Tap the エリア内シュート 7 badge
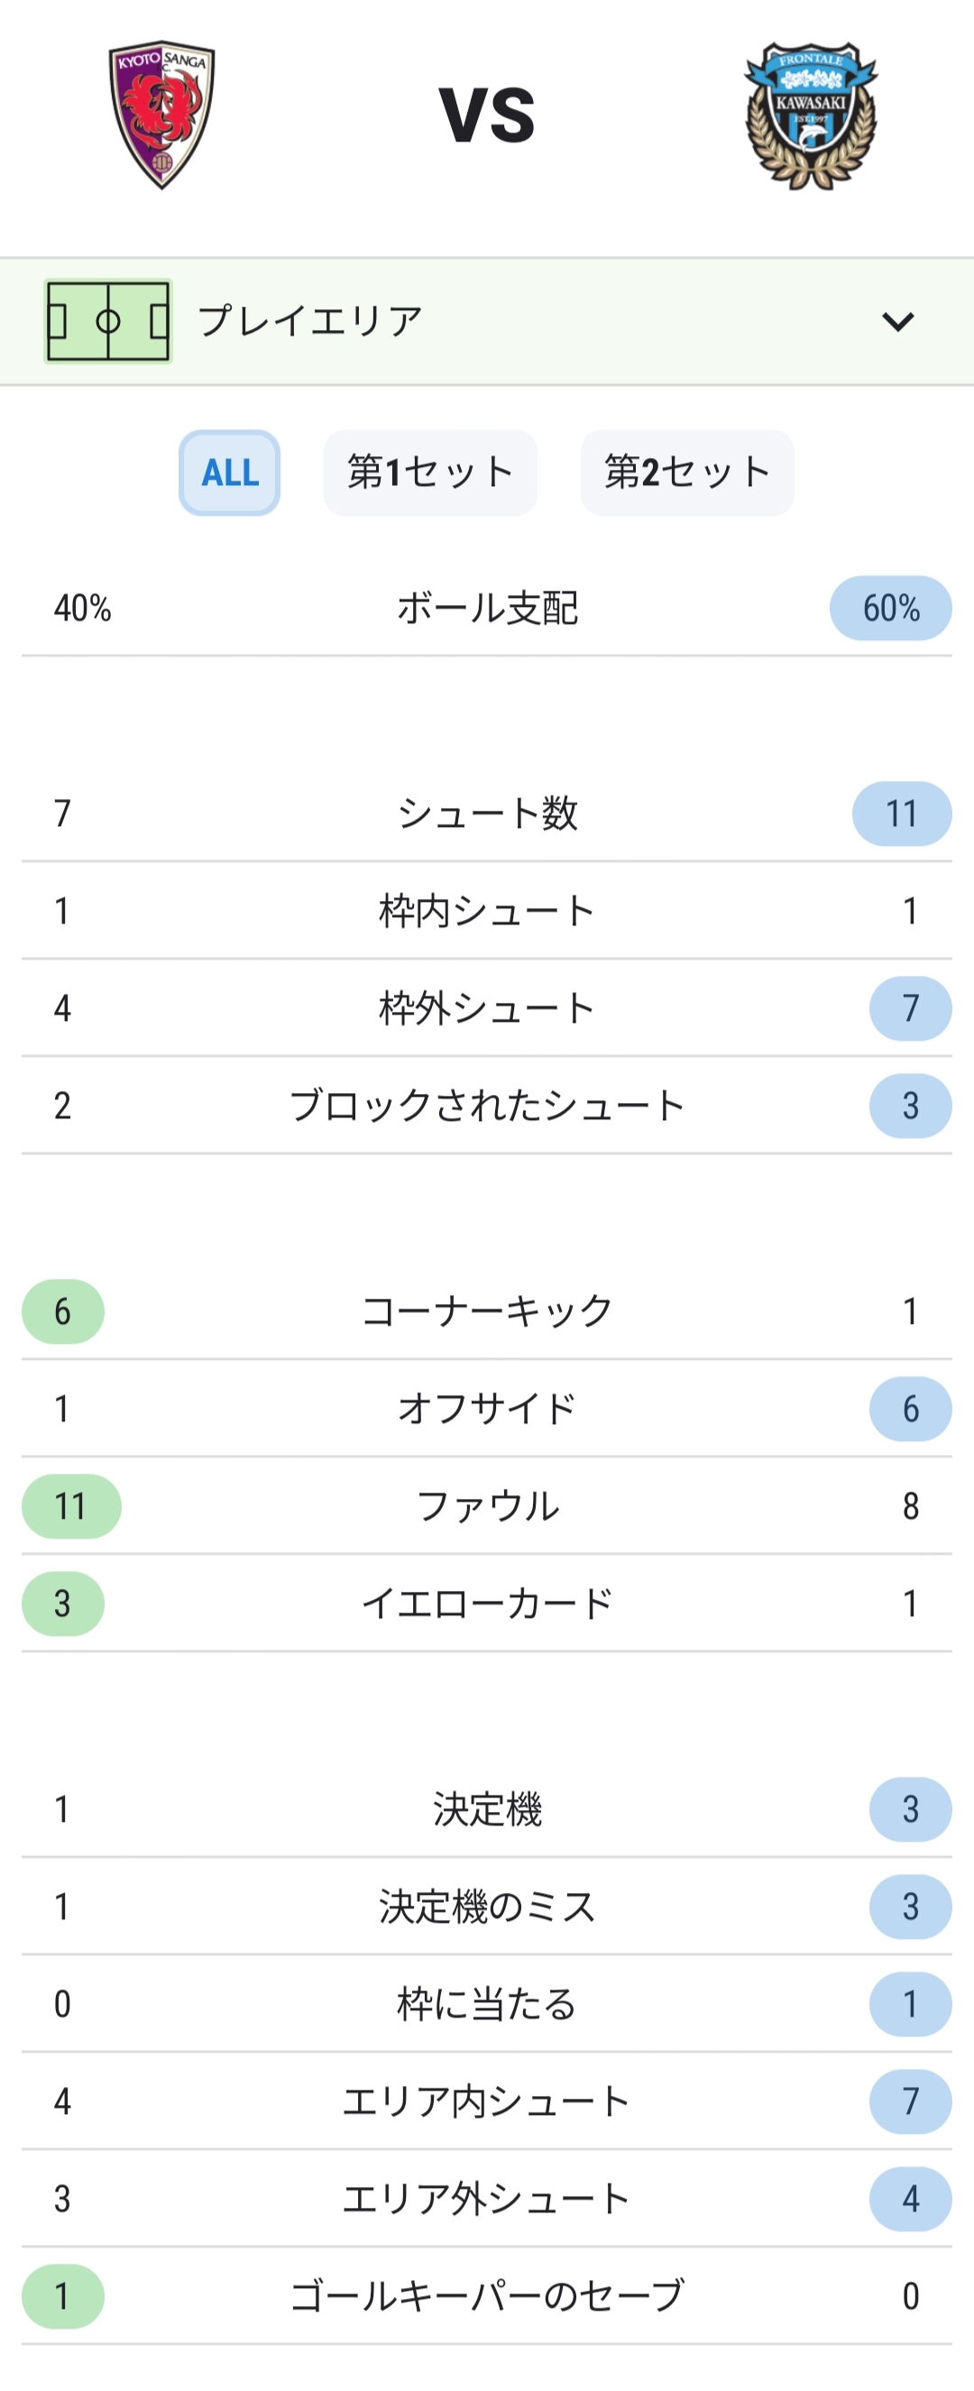The image size is (974, 2391). pos(910,2101)
